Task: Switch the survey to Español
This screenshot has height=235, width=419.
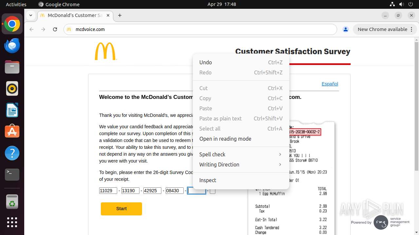Action: tap(330, 84)
